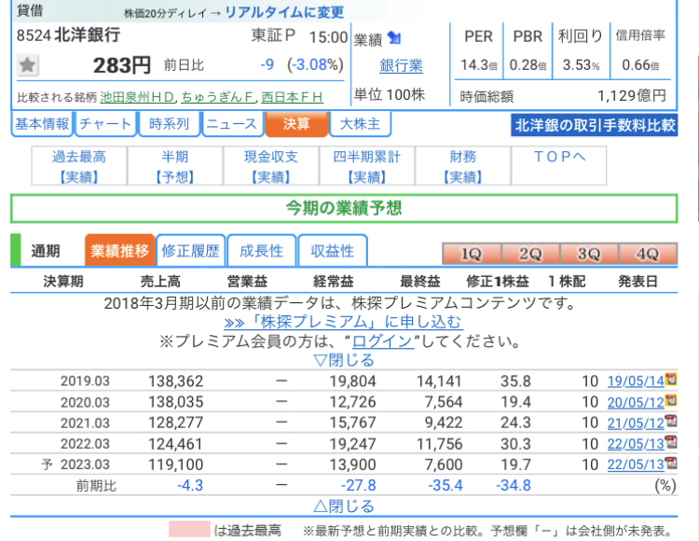This screenshot has width=699, height=541.
Task: Click the 283円 stock price
Action: pos(122,65)
